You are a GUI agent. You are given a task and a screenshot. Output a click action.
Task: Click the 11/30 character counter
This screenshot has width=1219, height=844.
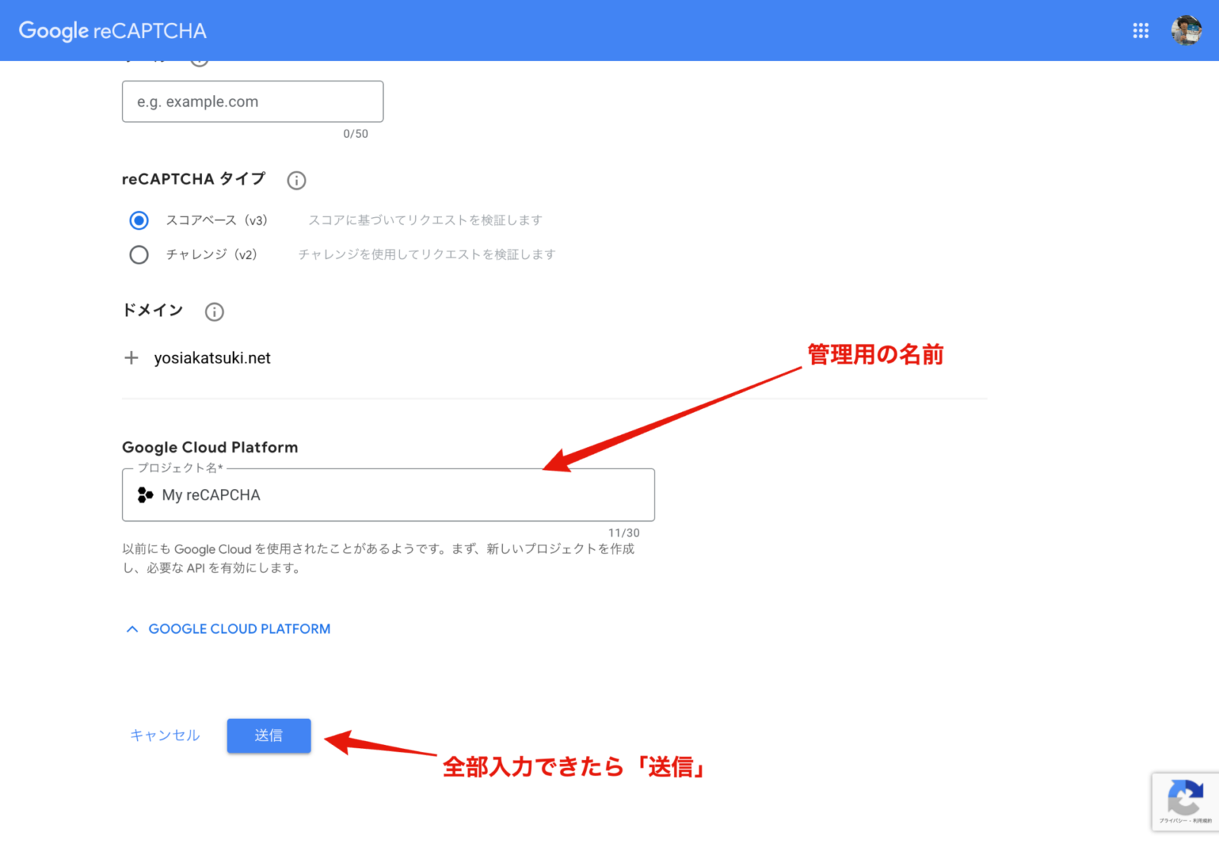coord(624,533)
